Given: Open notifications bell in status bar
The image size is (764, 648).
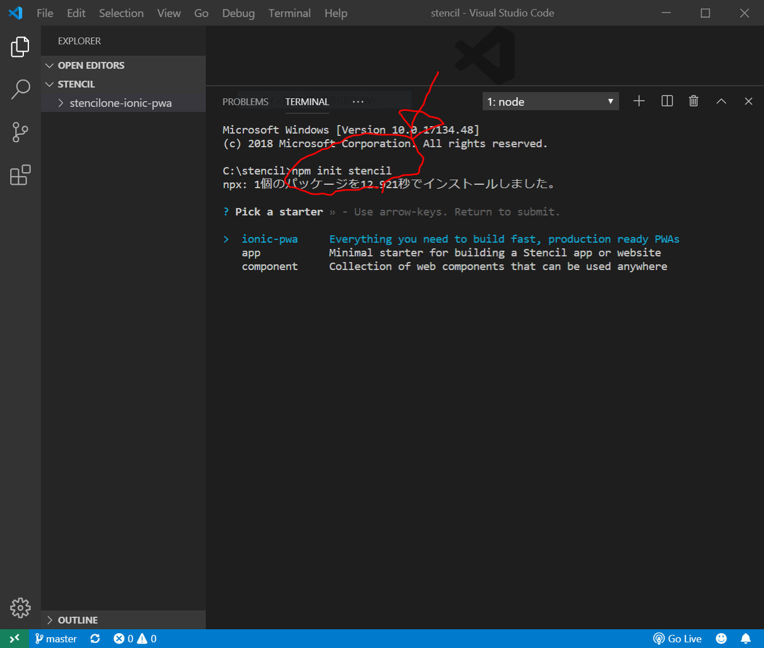Looking at the screenshot, I should (x=746, y=638).
